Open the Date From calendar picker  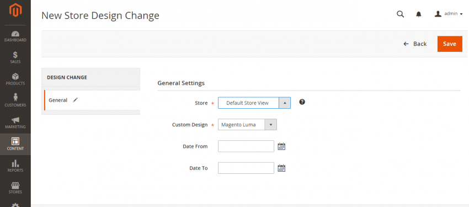[x=281, y=146]
